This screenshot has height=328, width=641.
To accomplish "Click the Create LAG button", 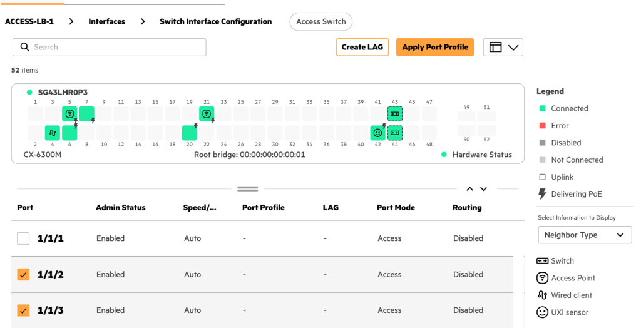I will click(362, 47).
